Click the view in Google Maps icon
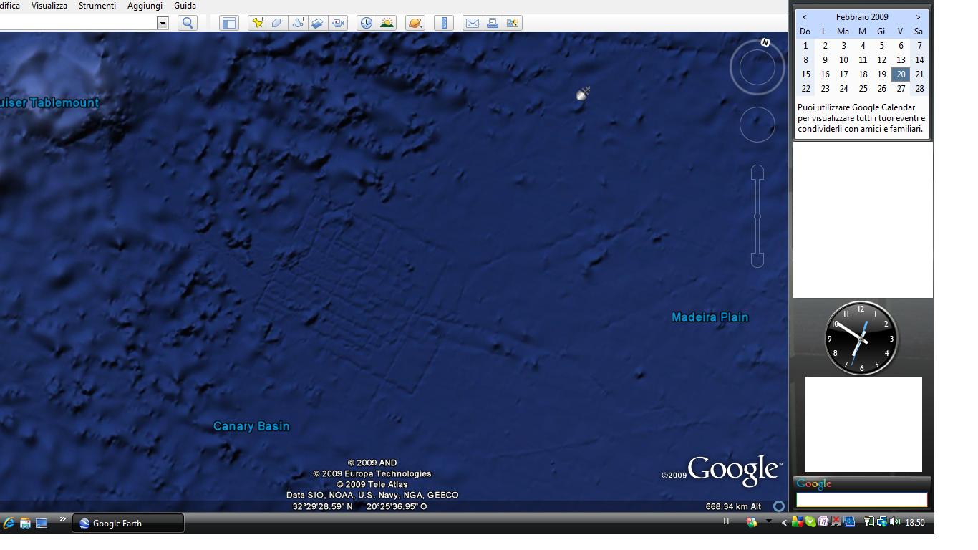This screenshot has height=550, width=978. (512, 23)
